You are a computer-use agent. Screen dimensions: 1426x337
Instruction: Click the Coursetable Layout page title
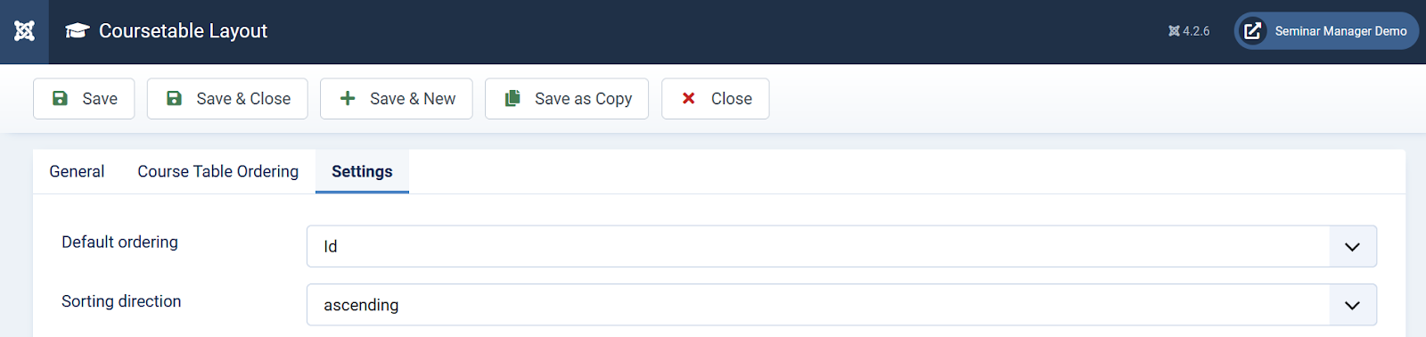(x=183, y=31)
